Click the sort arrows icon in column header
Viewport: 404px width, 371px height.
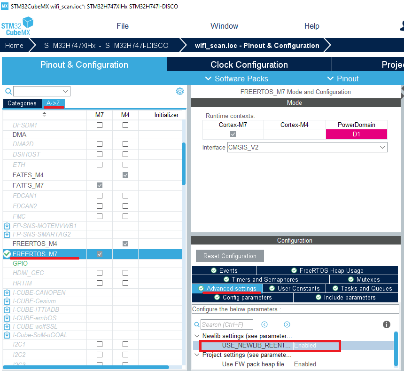(45, 114)
